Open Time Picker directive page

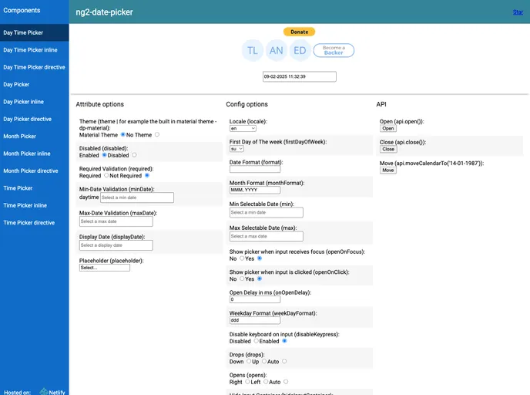coord(35,222)
